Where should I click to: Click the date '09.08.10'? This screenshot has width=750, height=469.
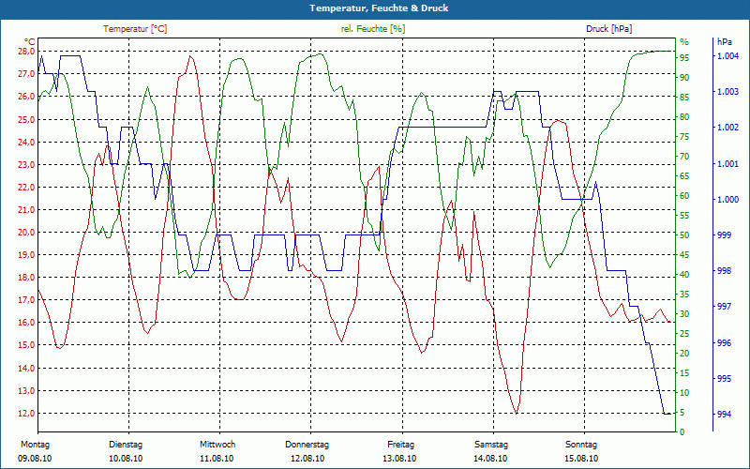click(35, 459)
